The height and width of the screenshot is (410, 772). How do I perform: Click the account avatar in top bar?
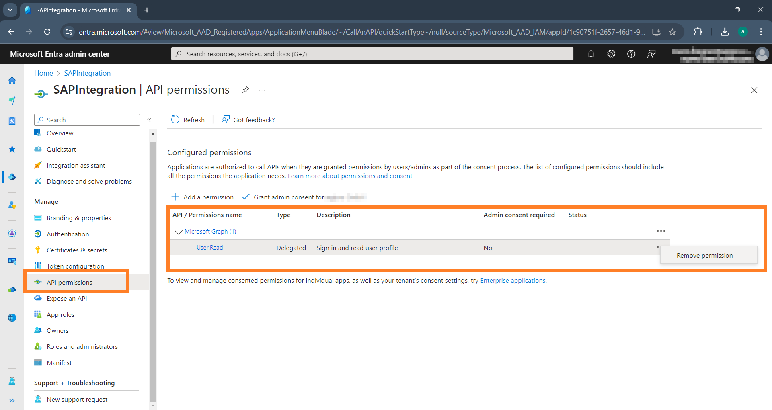click(x=762, y=54)
